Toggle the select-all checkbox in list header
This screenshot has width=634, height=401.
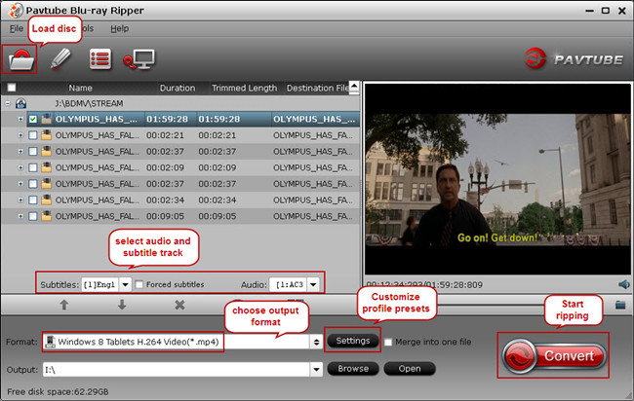pos(12,88)
